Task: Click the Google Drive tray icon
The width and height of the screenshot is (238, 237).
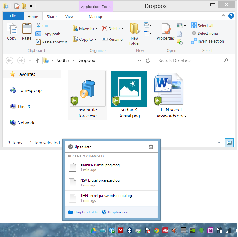Action: click(94, 230)
